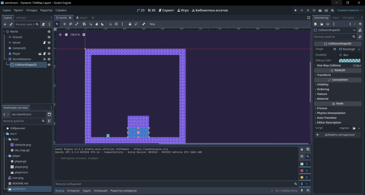Choose the Scale Mode tool
Screen dimensions: 365x195
click(77, 24)
